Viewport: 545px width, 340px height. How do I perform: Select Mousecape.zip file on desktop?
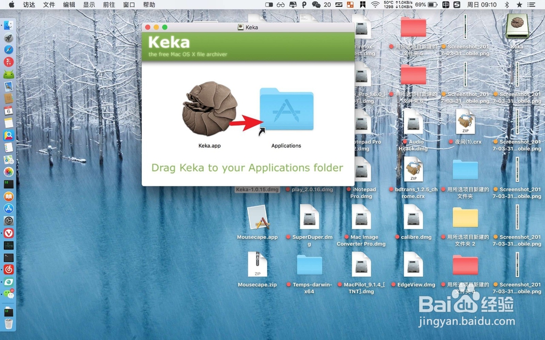tap(258, 264)
